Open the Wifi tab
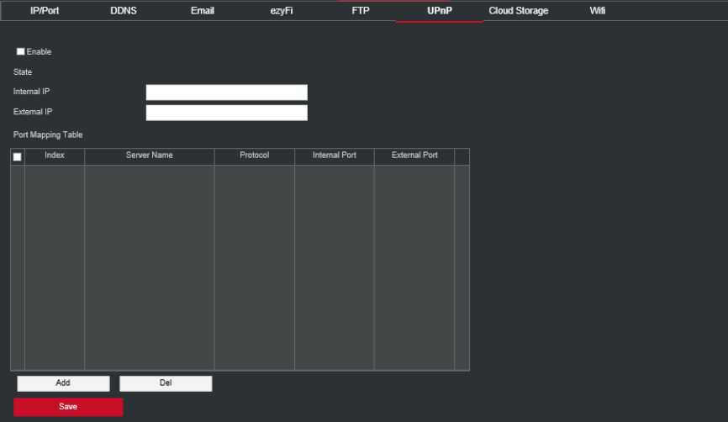 [x=598, y=11]
